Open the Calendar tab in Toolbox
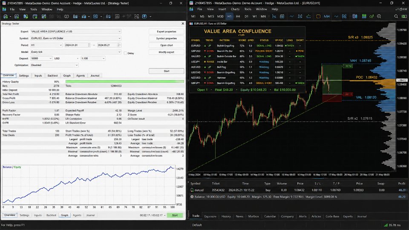This screenshot has height=230, width=409. tap(270, 216)
